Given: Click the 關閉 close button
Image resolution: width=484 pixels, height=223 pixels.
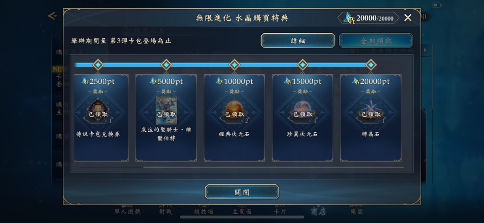Looking at the screenshot, I should point(242,192).
